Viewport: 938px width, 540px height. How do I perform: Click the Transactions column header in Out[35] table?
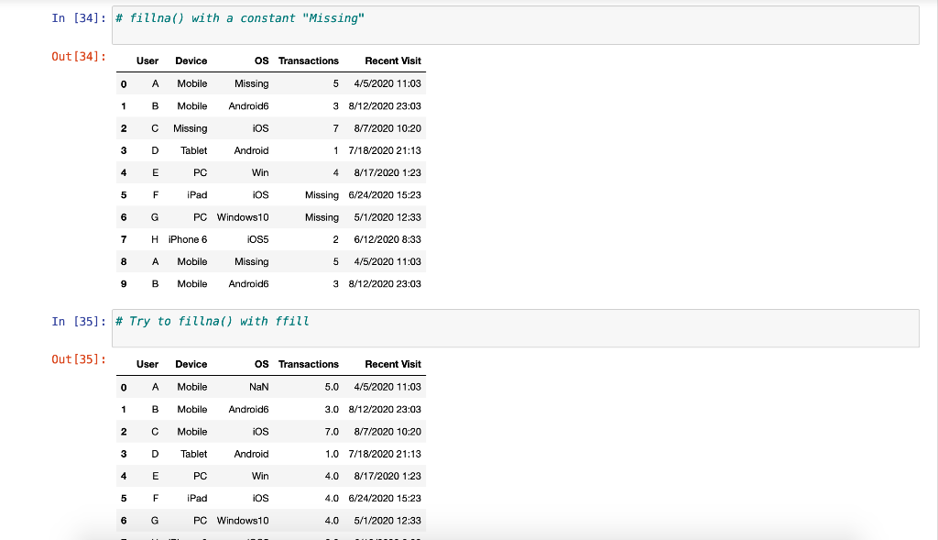(309, 364)
